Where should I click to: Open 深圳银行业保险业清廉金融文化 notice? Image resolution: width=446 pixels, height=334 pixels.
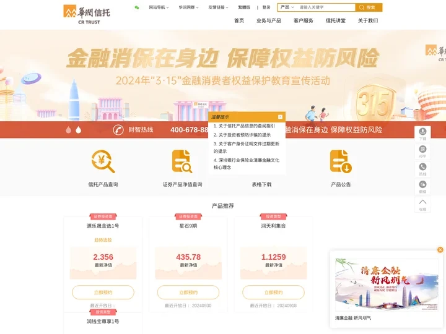click(x=247, y=163)
